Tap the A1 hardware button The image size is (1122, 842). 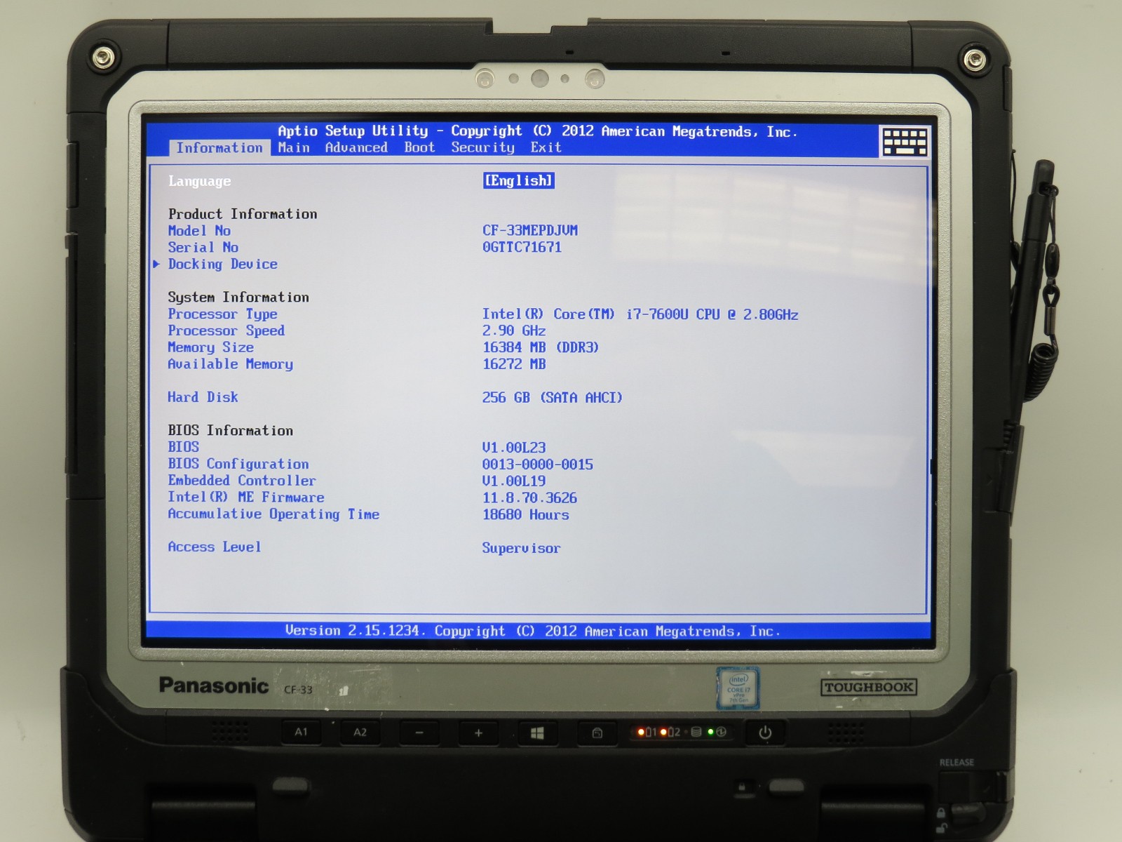point(302,733)
